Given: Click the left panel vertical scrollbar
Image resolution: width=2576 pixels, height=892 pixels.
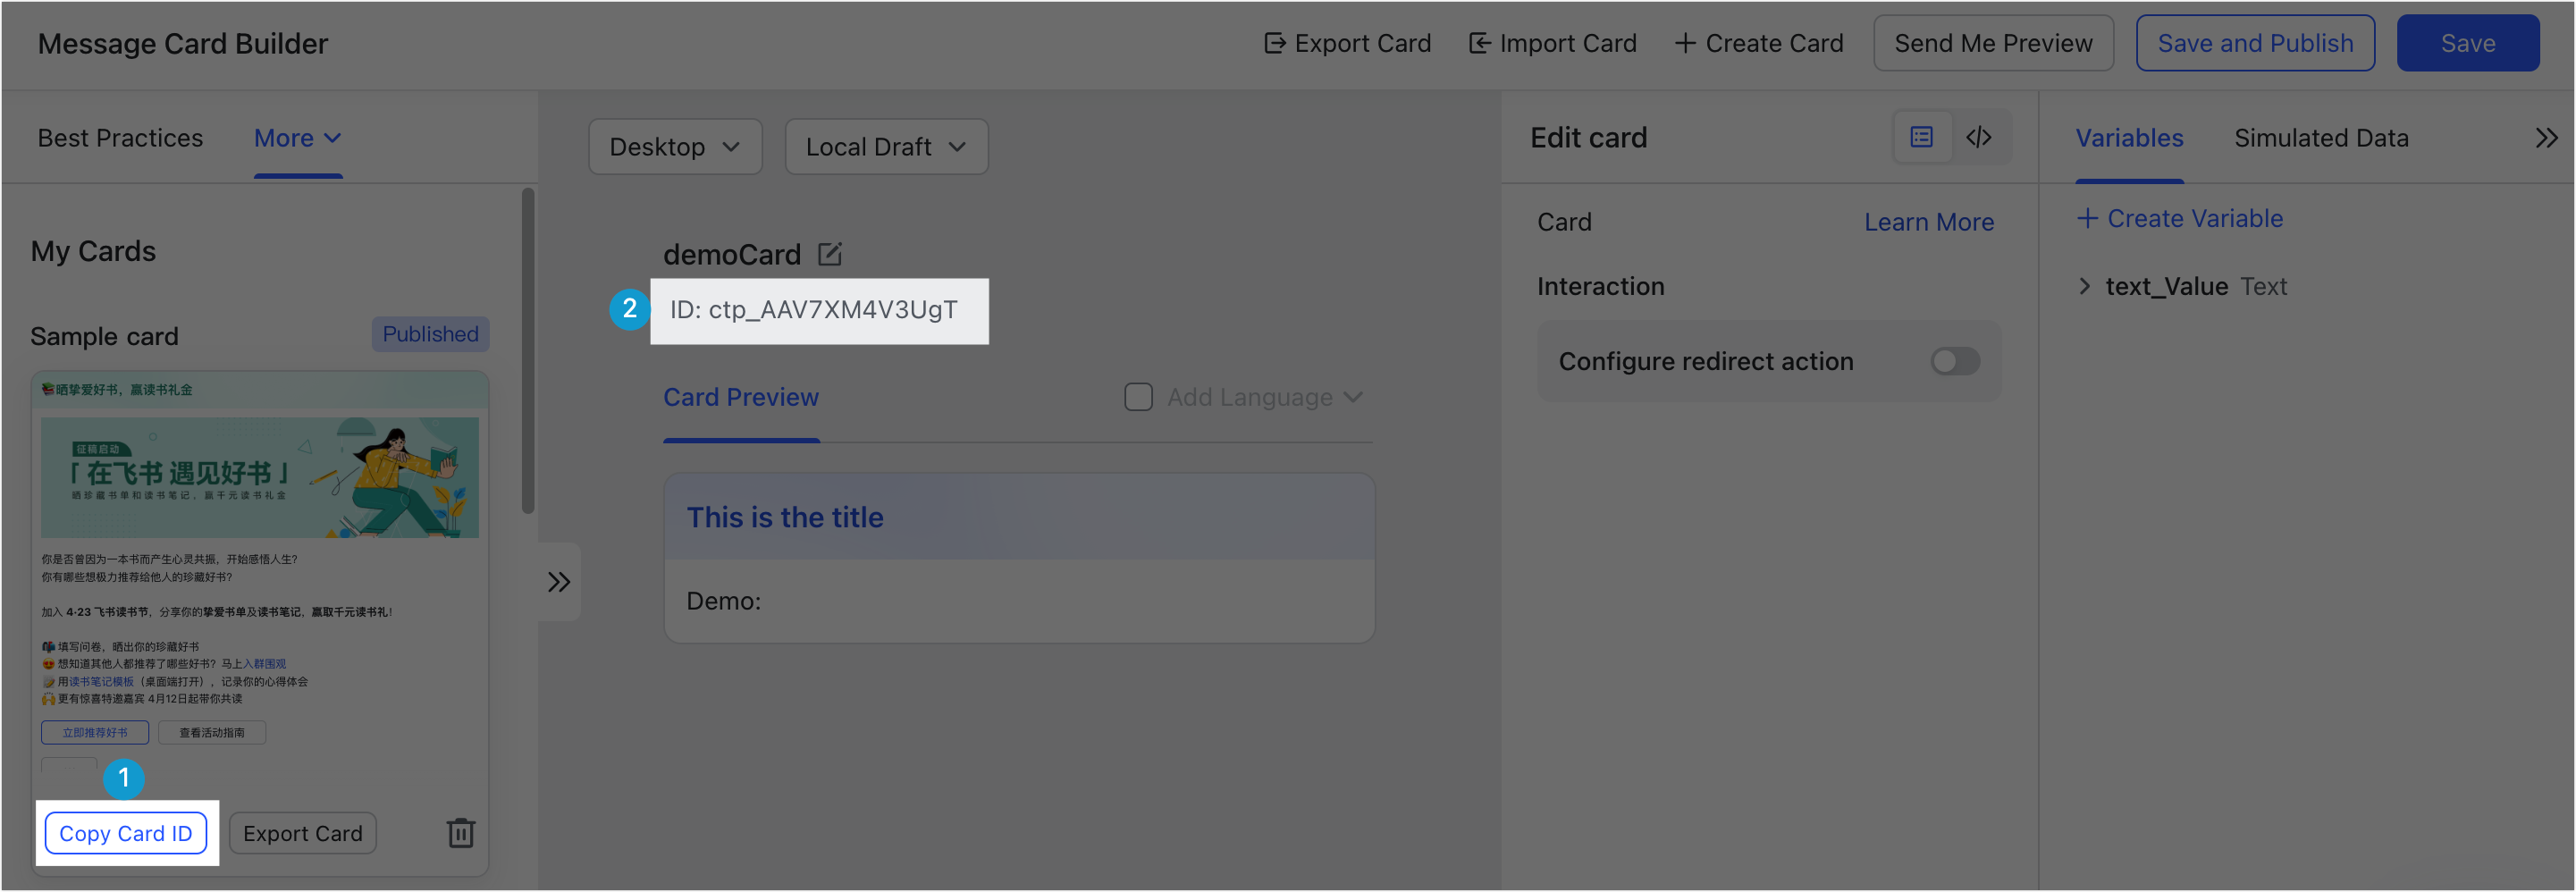Looking at the screenshot, I should 528,350.
